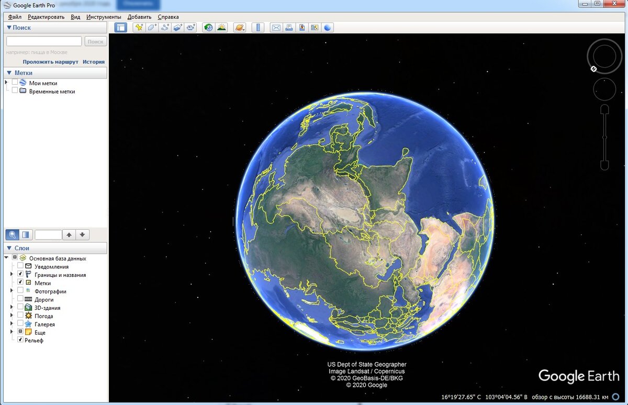Open the Добавить menu
This screenshot has height=405, width=628.
point(139,17)
